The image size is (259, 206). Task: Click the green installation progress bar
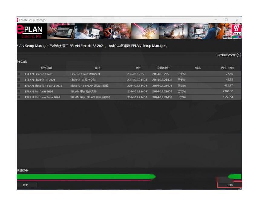point(86,177)
